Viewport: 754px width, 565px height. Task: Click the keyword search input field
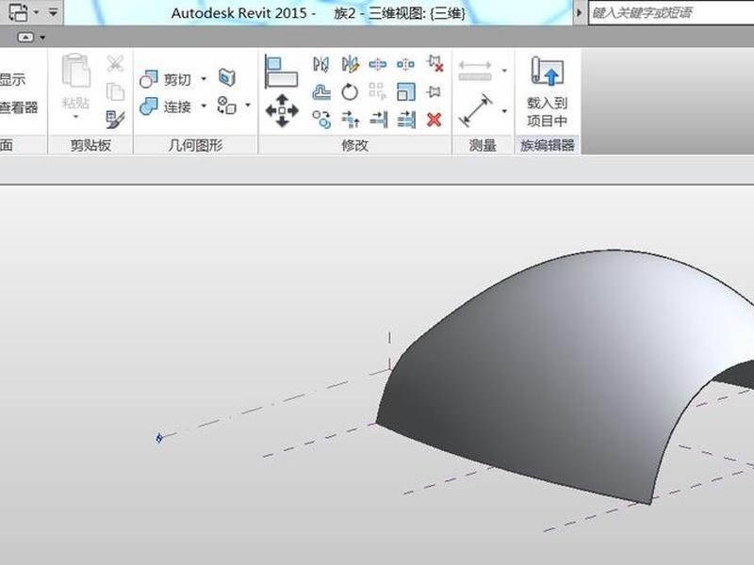(x=671, y=12)
